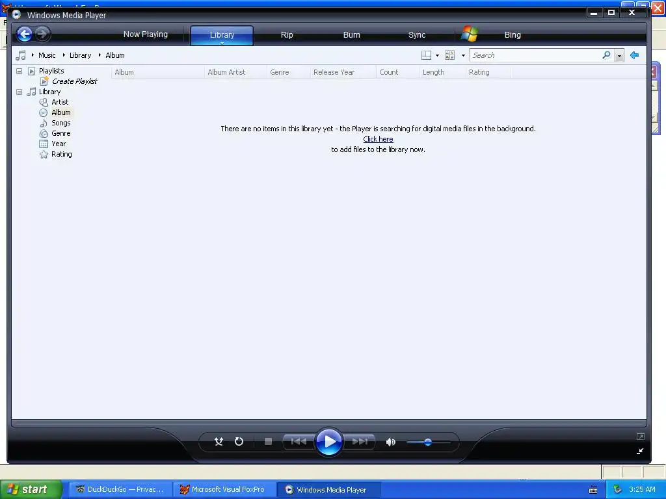The width and height of the screenshot is (666, 499).
Task: Sort by the Genre column header
Action: pyautogui.click(x=288, y=72)
